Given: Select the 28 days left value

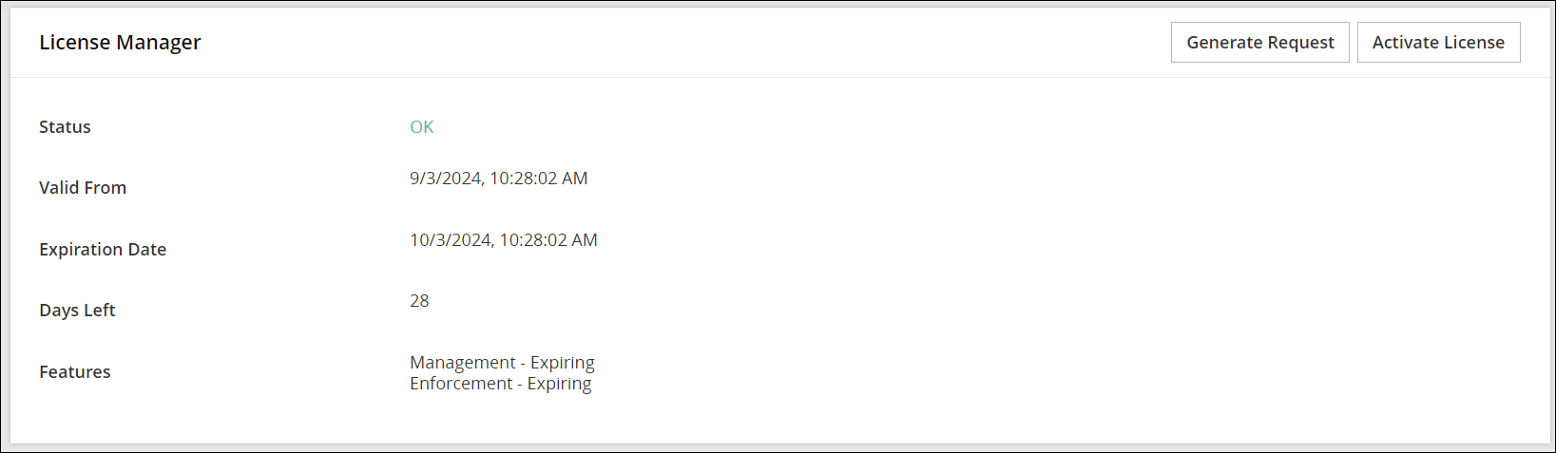Looking at the screenshot, I should coord(419,301).
